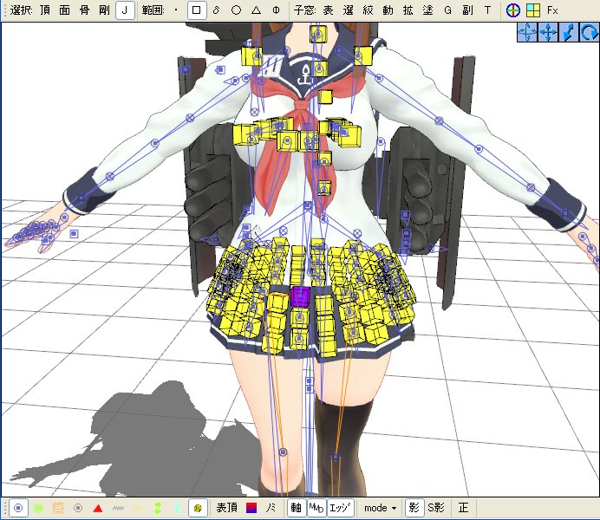Toggle the green hatched lines display icon
The image size is (600, 520).
tap(38, 508)
